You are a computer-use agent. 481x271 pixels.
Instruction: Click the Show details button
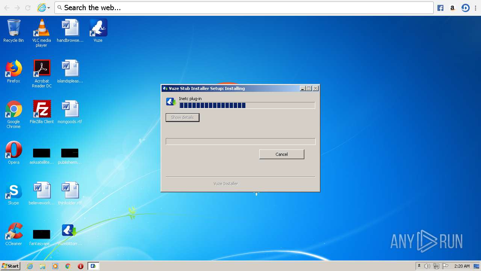click(x=182, y=117)
